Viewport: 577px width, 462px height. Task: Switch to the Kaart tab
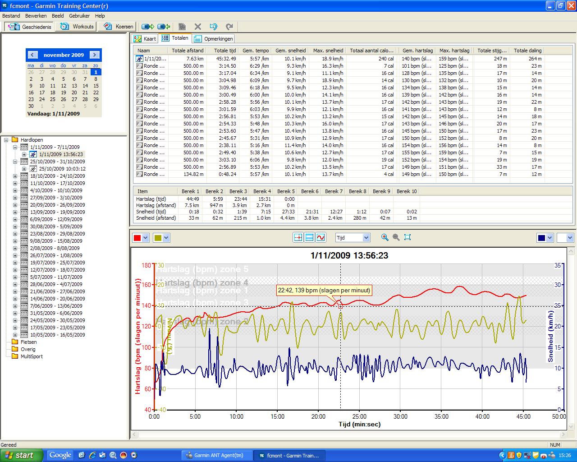tap(145, 39)
